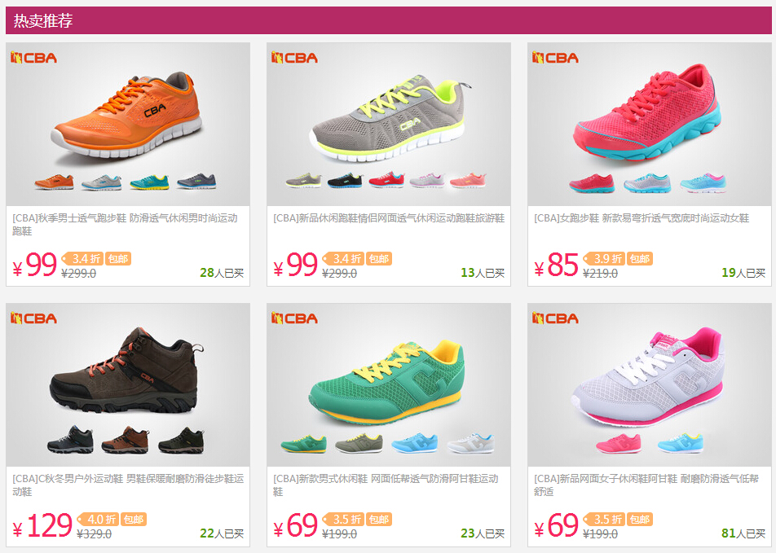Click the green sneaker with yellow laces image
776x553 pixels.
click(x=387, y=381)
